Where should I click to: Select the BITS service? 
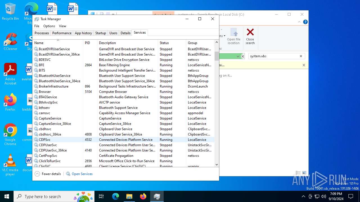click(x=123, y=70)
